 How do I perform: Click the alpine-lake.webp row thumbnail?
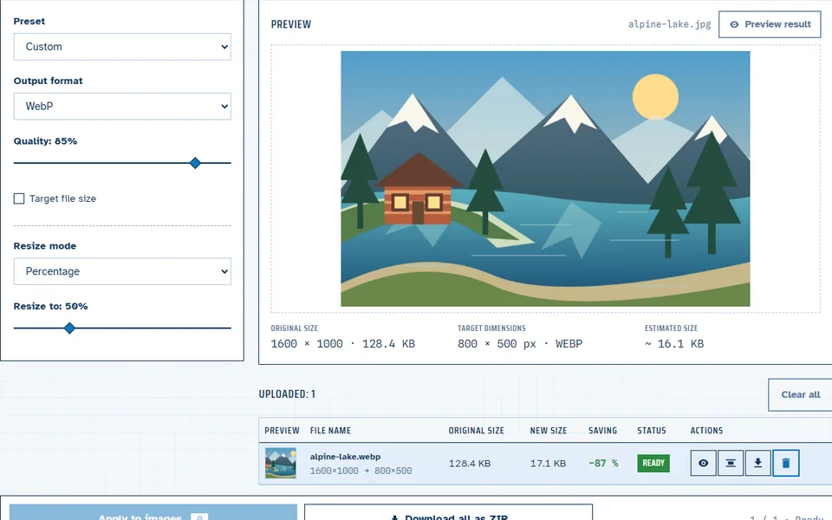pos(281,463)
